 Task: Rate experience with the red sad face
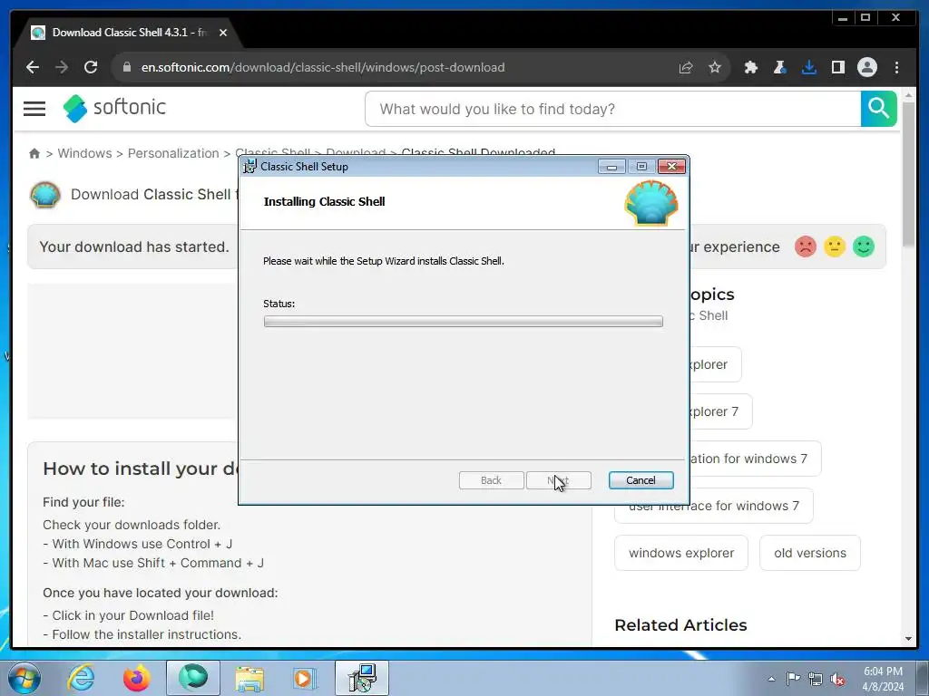click(x=806, y=246)
